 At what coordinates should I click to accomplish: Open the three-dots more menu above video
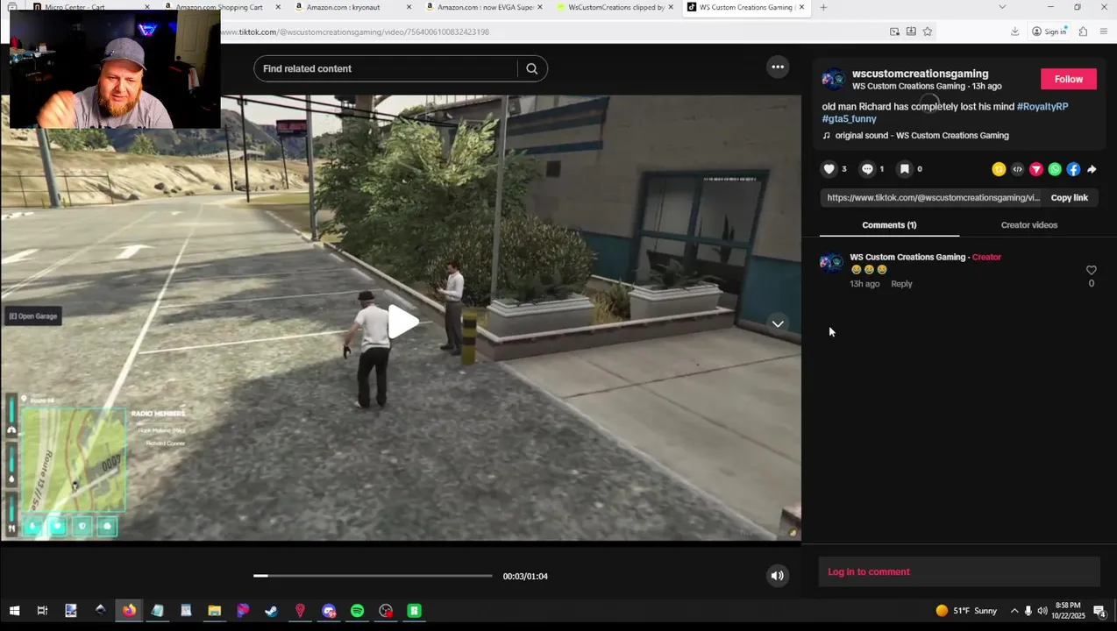(778, 67)
